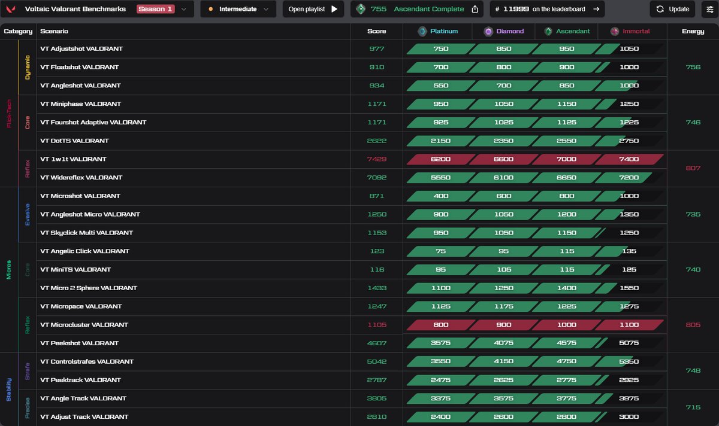Select the VT MiniTS VALORANT scenario

(x=75, y=269)
